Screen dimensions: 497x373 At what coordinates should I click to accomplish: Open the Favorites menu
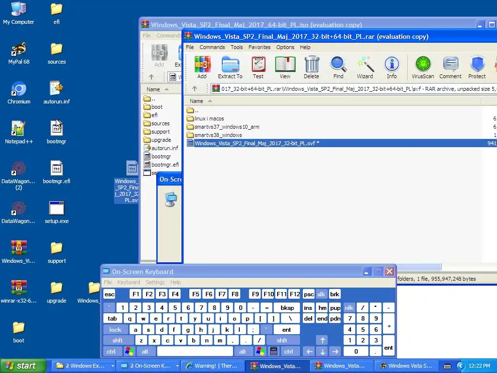tap(259, 47)
